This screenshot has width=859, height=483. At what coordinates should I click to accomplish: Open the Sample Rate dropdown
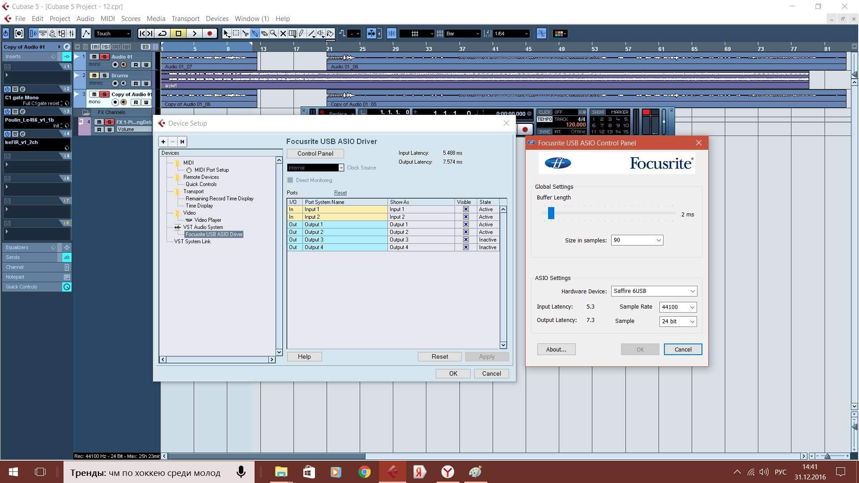(678, 307)
